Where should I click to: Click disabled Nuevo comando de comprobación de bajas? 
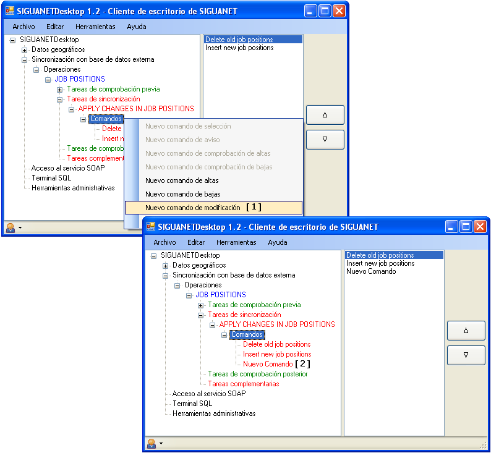[x=213, y=167]
